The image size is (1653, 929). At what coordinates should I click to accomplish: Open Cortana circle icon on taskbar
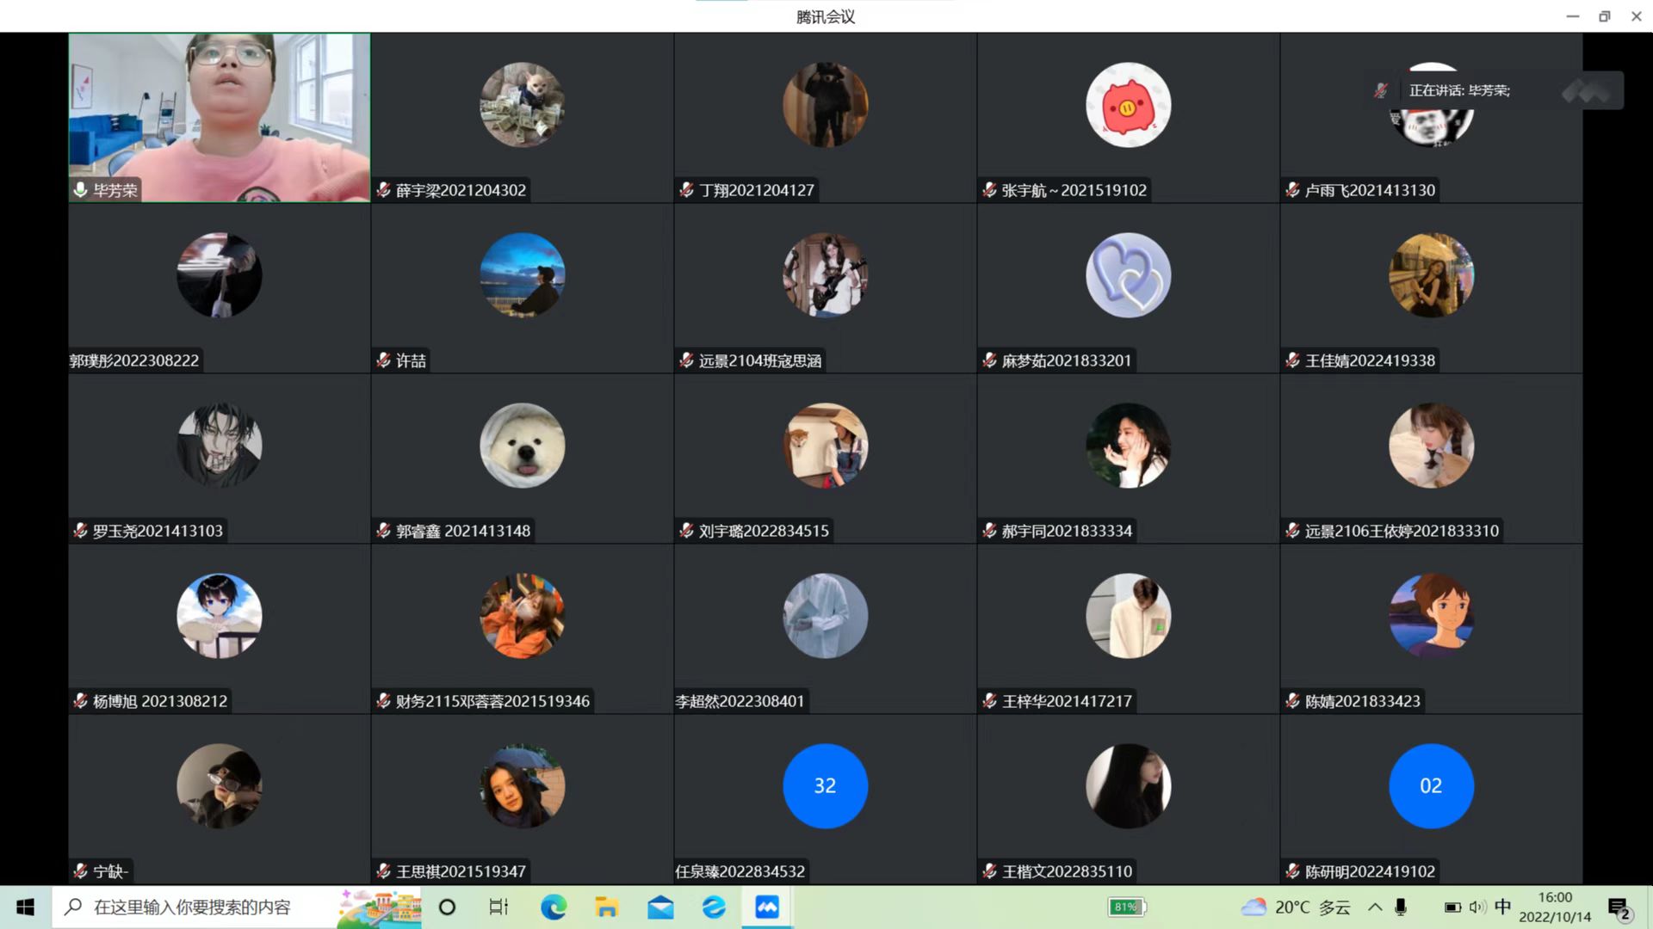click(447, 907)
